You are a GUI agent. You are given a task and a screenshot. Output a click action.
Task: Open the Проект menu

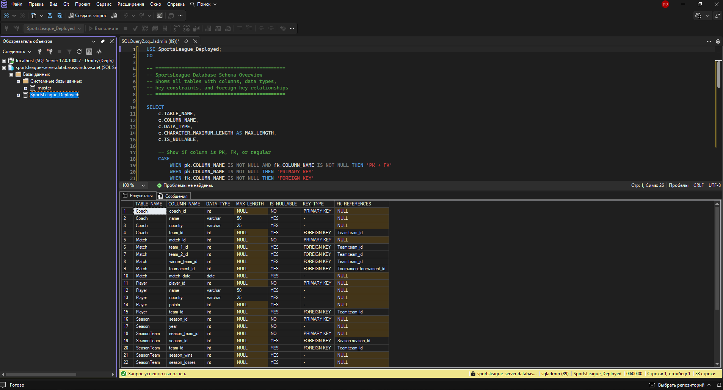pyautogui.click(x=82, y=4)
